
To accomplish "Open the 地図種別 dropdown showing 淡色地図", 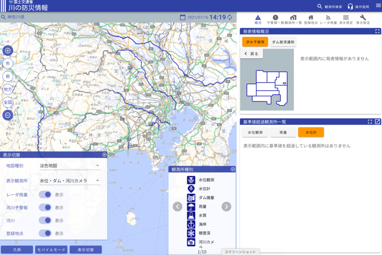I will (70, 166).
